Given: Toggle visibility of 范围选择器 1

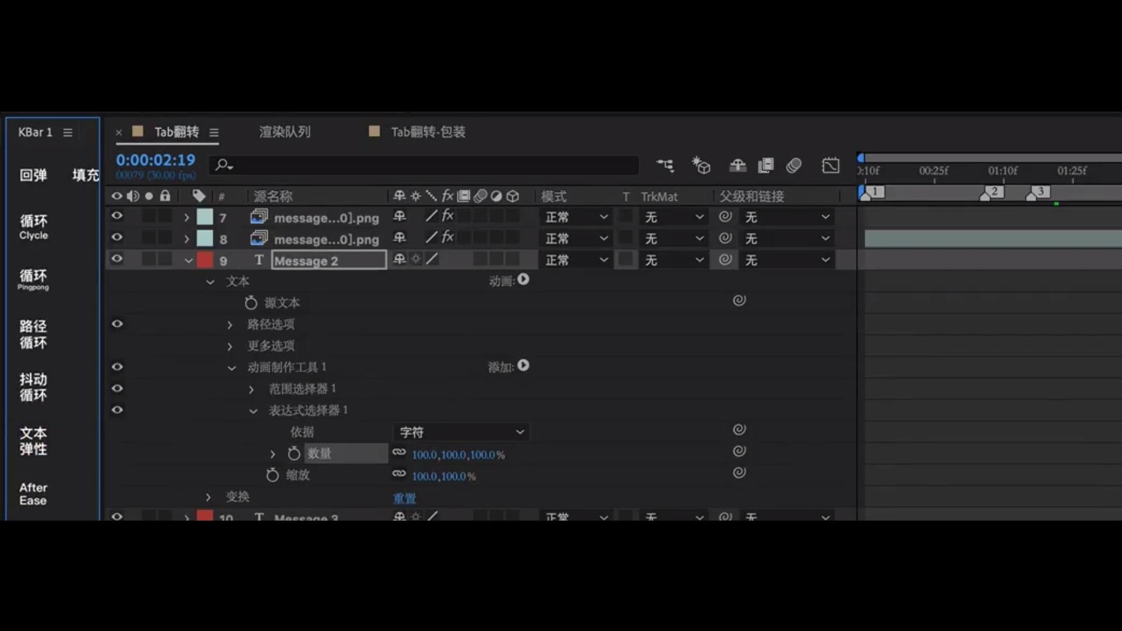Looking at the screenshot, I should (117, 389).
